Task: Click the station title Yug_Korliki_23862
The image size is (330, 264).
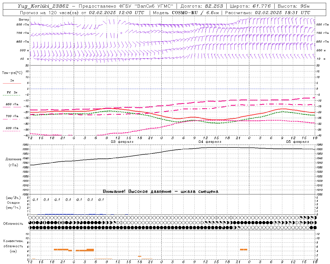Action: tap(43, 6)
